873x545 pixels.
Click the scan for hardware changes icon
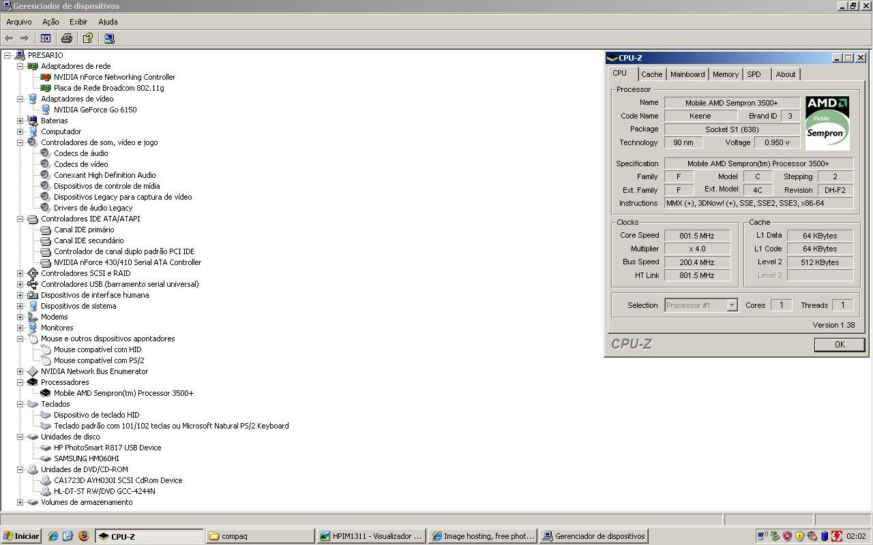109,38
